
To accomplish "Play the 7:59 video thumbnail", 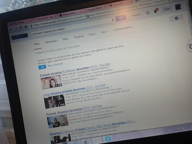I will (51, 82).
